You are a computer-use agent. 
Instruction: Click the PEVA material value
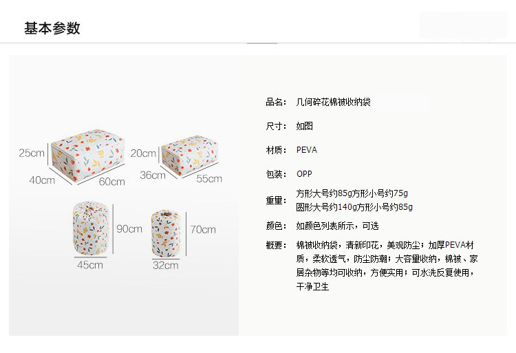[x=307, y=150]
